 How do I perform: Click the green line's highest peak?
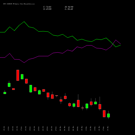coord(24,22)
